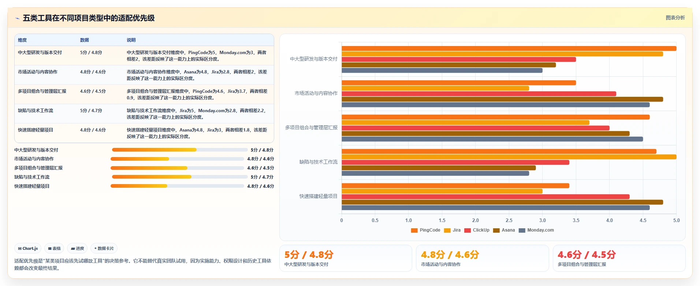Click PingCode bar in 多项目组合与管理层汇报 group

coord(496,117)
